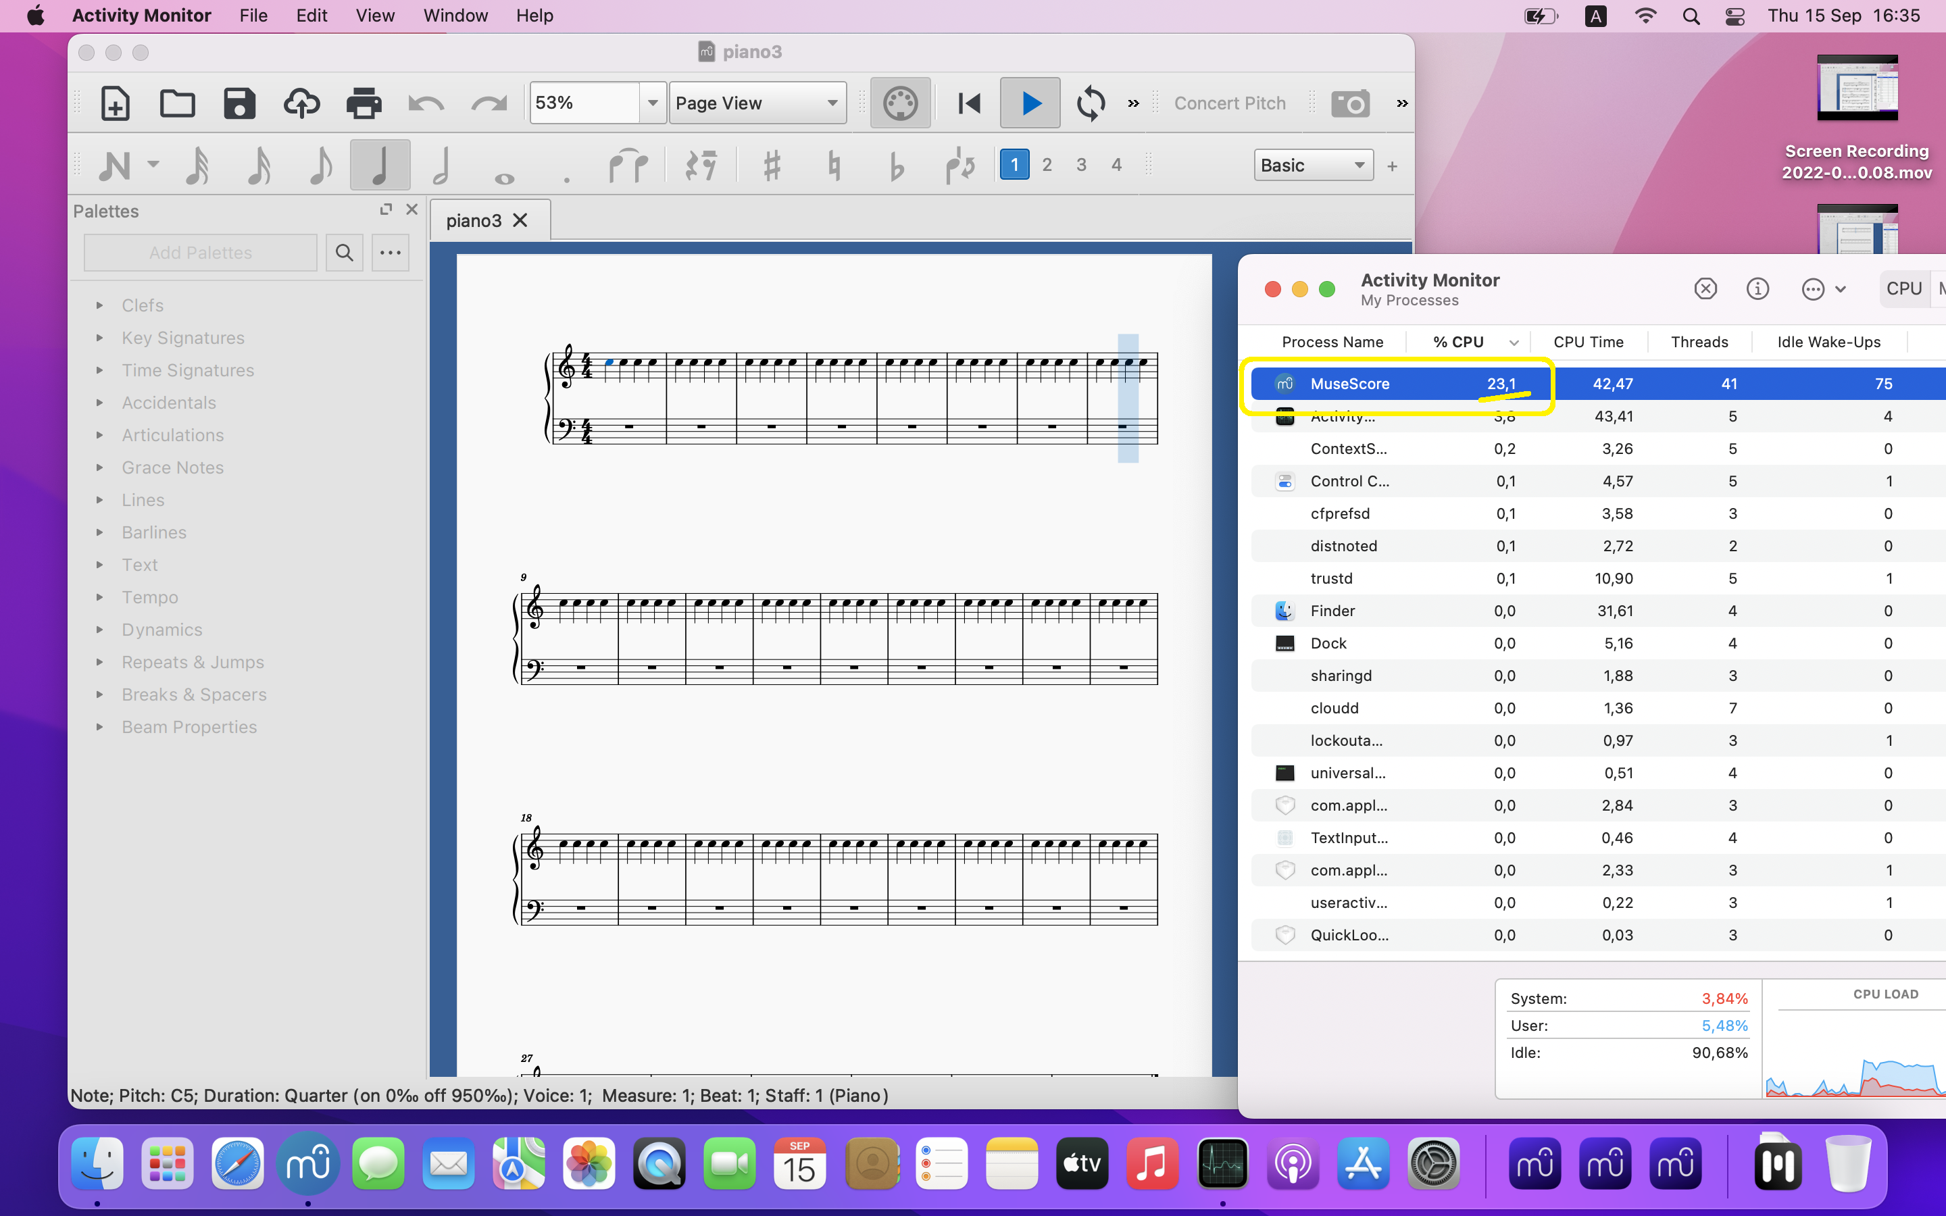Click the Add Palettes button
This screenshot has height=1216, width=1946.
click(x=200, y=252)
